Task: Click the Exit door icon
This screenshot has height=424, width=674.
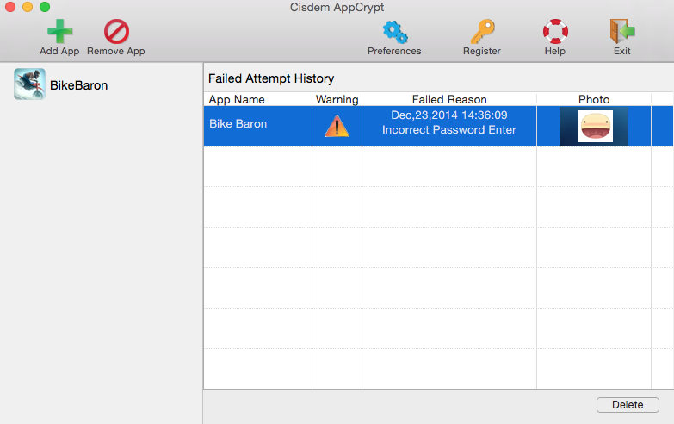Action: click(x=621, y=32)
